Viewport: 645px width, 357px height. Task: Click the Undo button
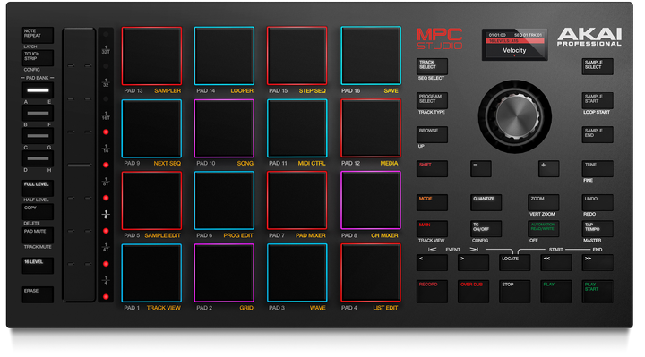click(x=598, y=202)
